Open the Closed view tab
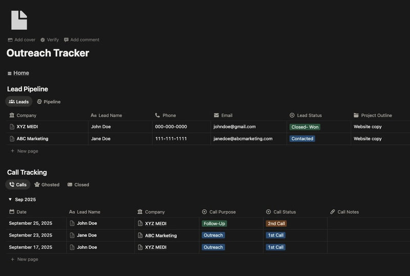The width and height of the screenshot is (410, 276). point(78,185)
